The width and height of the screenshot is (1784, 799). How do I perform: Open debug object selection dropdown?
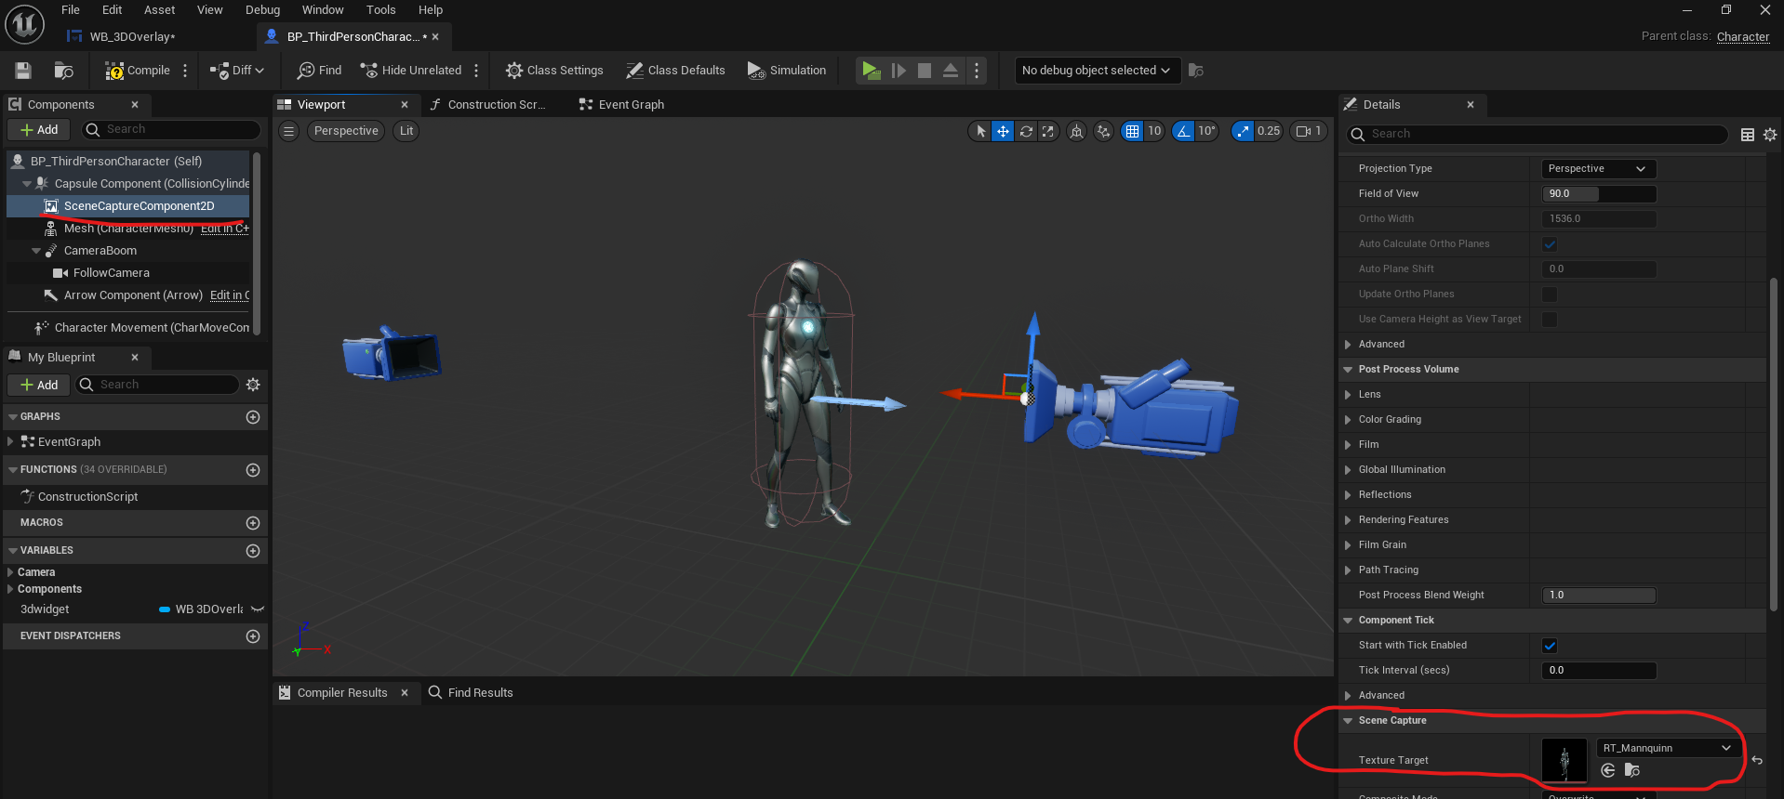[1097, 71]
